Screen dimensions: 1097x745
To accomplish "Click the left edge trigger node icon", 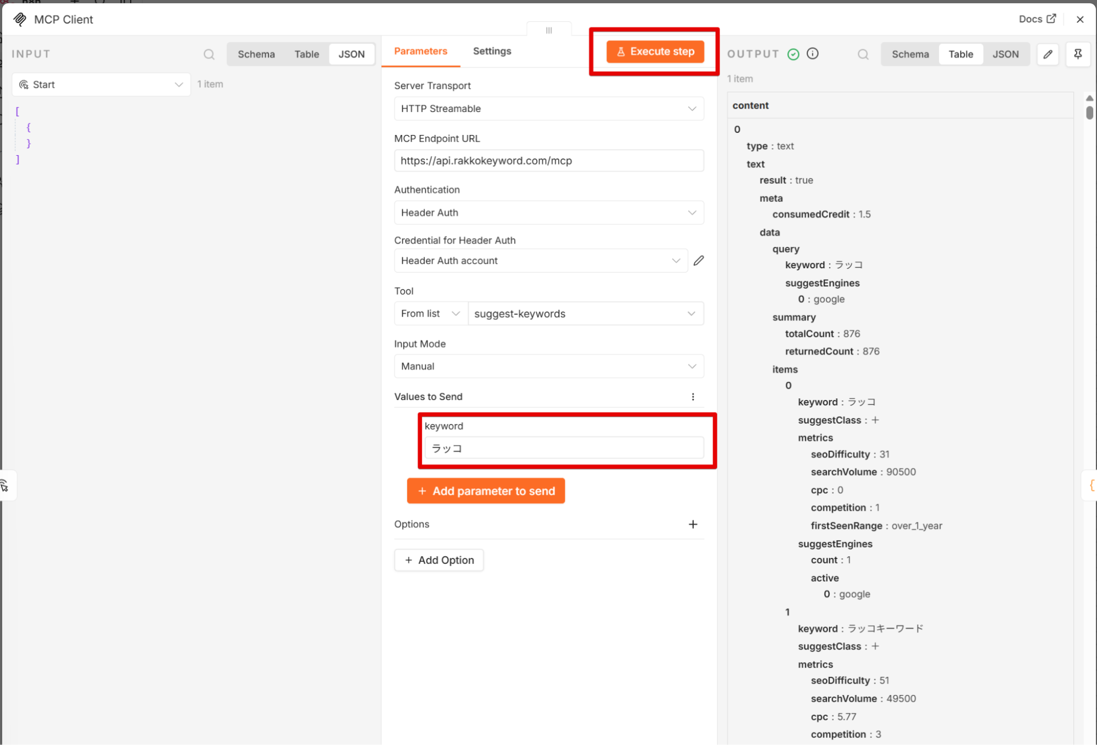I will [5, 486].
